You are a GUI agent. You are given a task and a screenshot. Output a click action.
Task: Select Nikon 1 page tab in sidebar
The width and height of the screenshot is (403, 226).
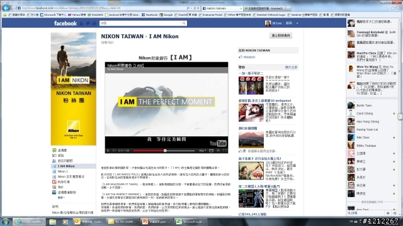(62, 171)
